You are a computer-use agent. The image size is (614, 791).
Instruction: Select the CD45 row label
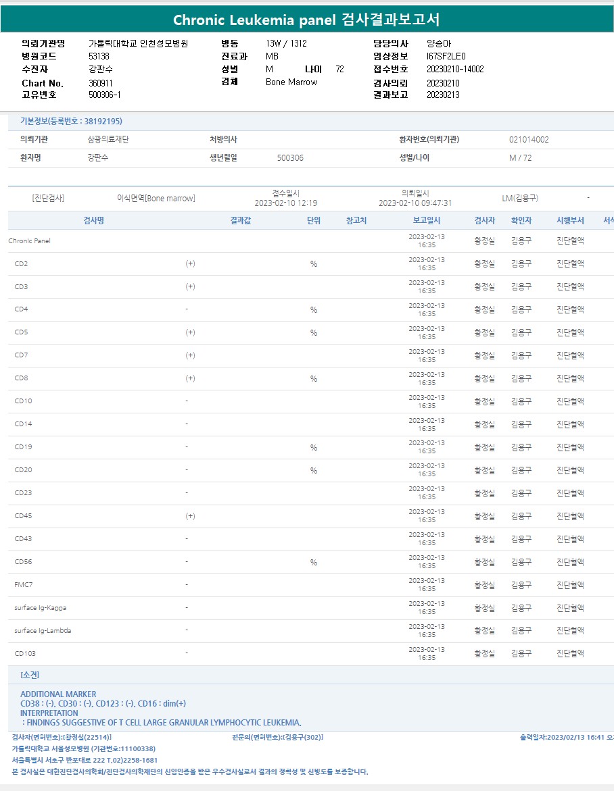23,516
